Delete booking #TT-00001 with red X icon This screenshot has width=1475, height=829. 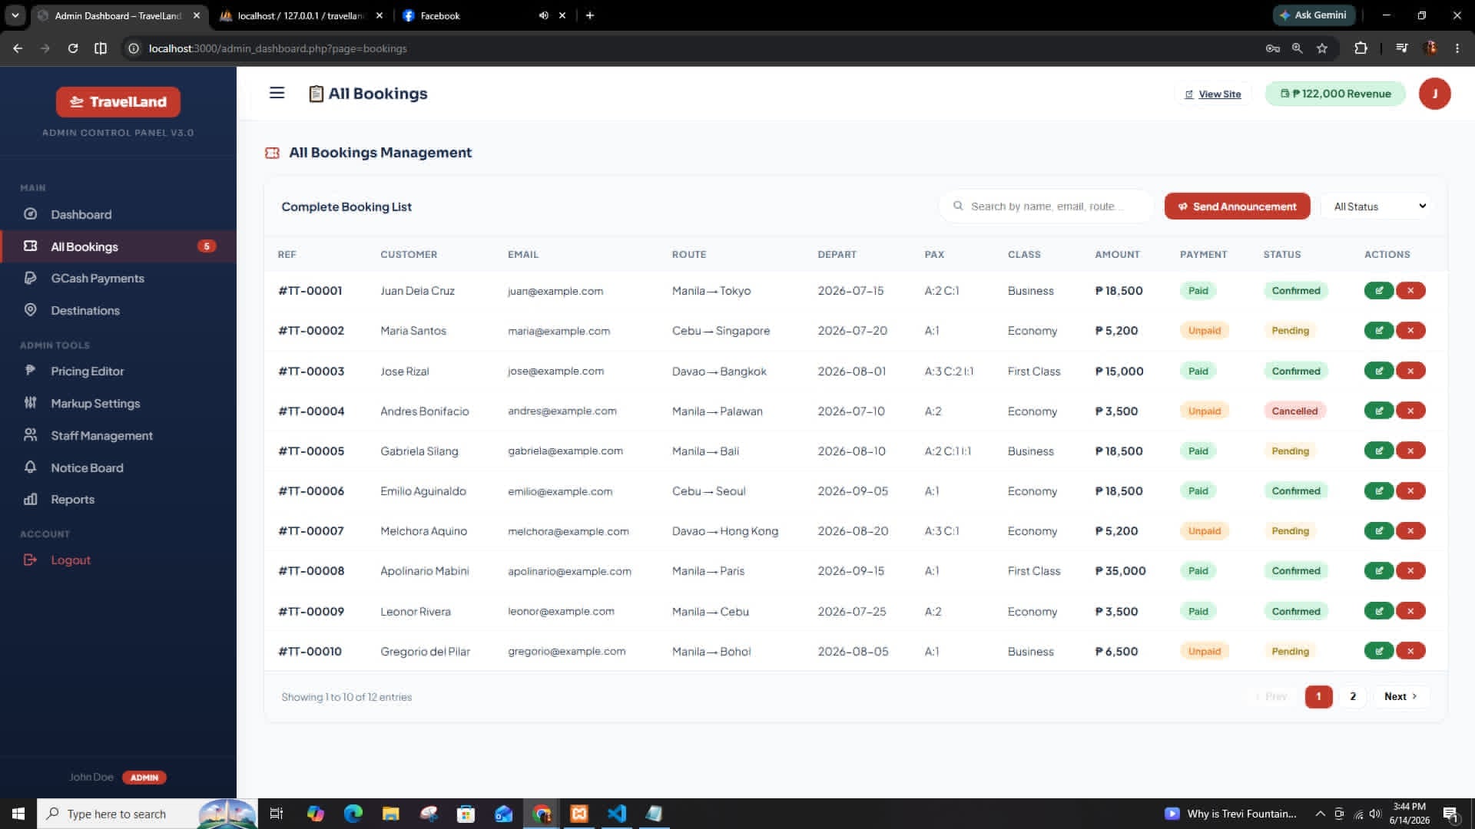[1410, 291]
